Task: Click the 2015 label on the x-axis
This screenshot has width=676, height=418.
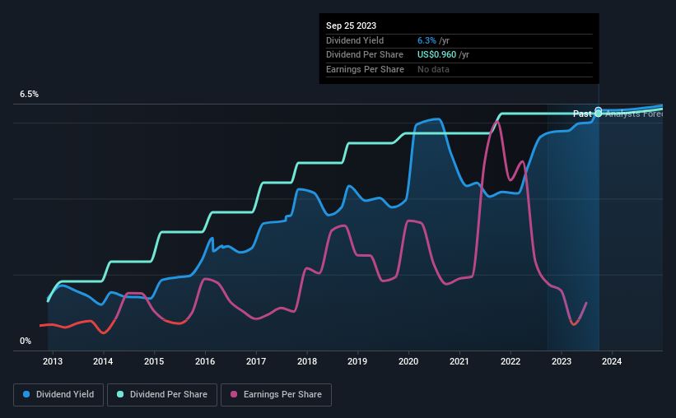Action: point(154,361)
